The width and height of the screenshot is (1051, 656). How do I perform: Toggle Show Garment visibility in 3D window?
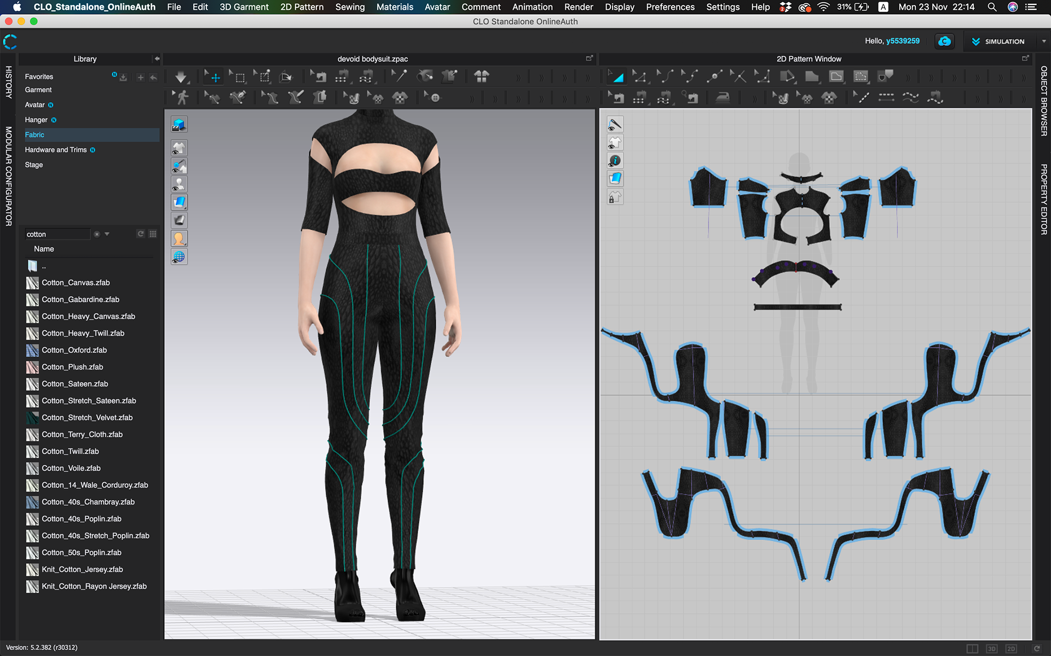coord(179,148)
